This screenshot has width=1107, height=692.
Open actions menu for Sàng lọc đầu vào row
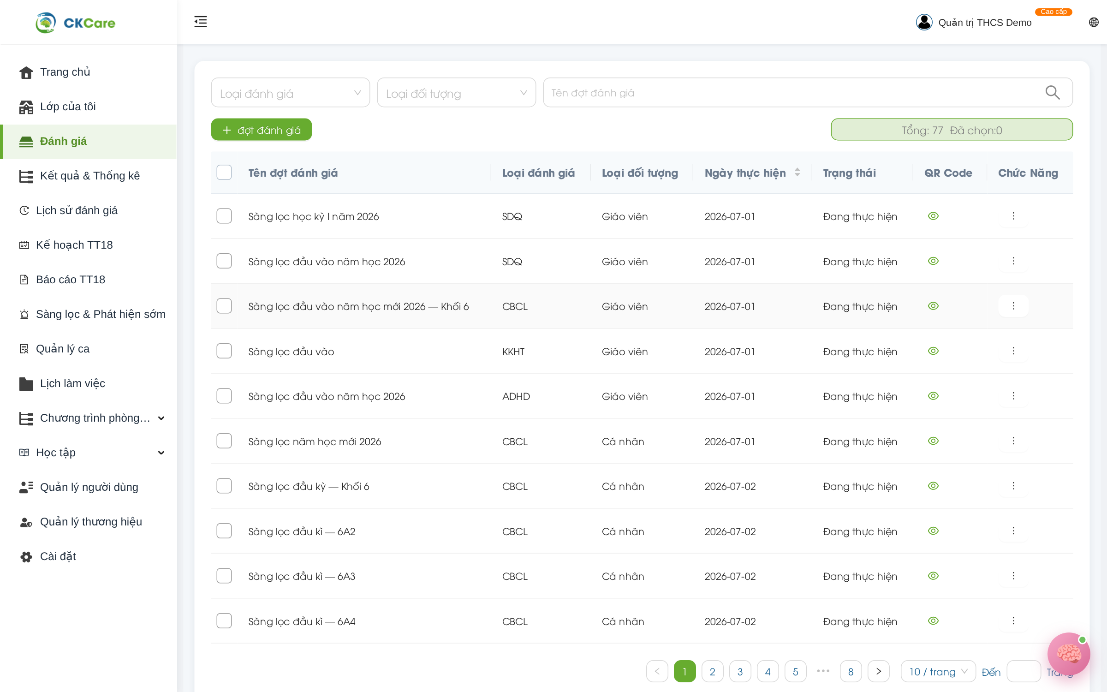[x=1013, y=351]
